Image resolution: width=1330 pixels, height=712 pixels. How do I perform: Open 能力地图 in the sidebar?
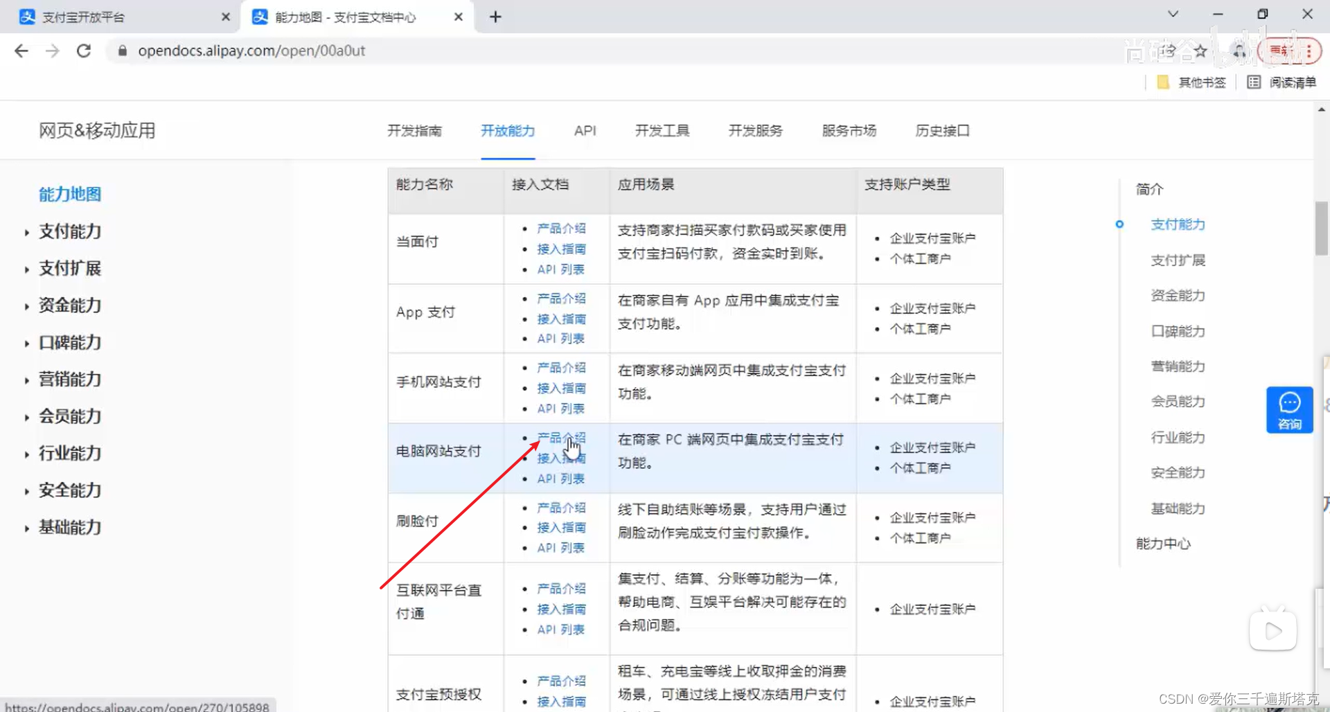point(70,194)
